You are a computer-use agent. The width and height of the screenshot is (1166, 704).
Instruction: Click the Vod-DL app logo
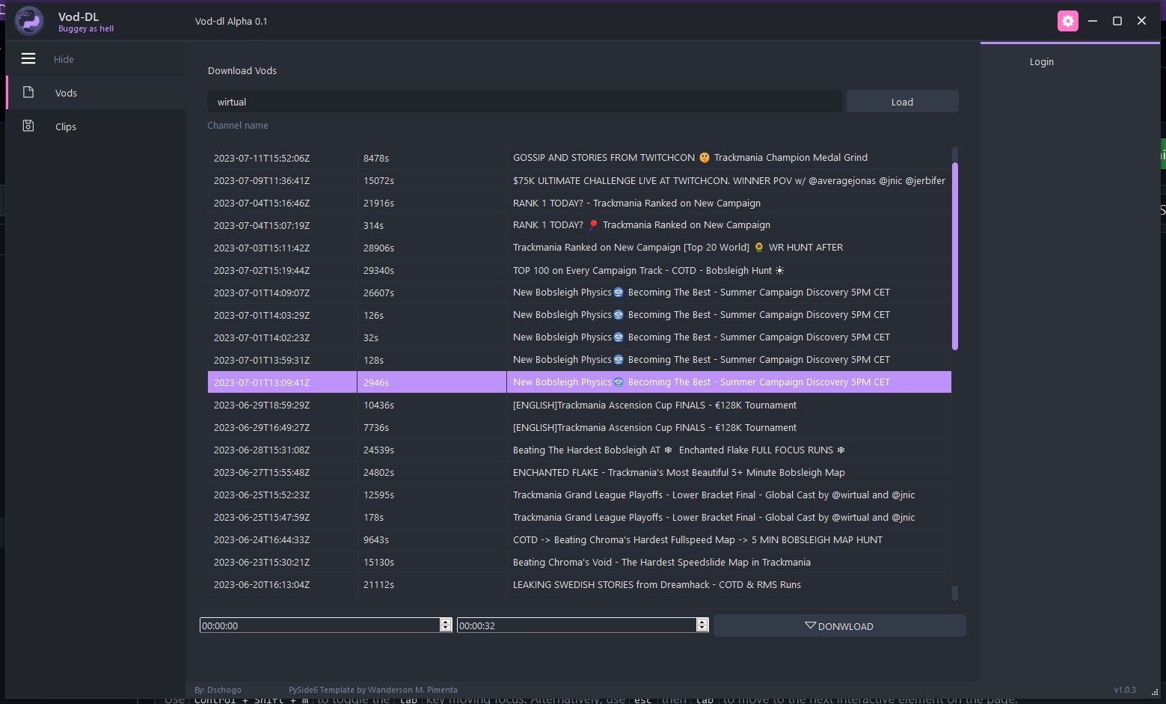(x=29, y=21)
